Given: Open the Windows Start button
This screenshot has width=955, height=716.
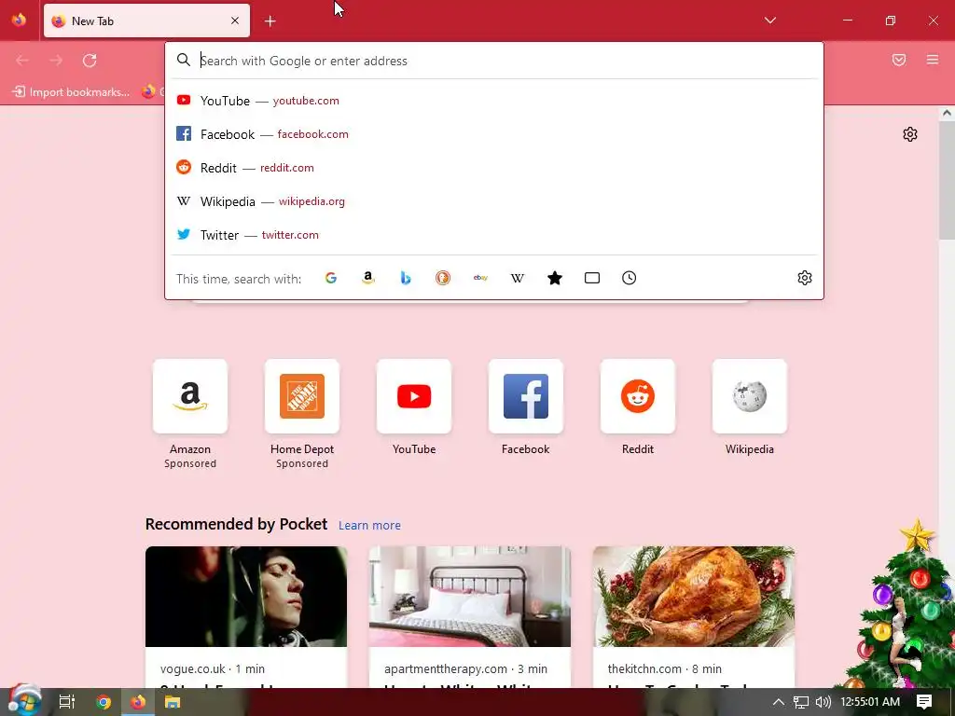Looking at the screenshot, I should pos(23,702).
